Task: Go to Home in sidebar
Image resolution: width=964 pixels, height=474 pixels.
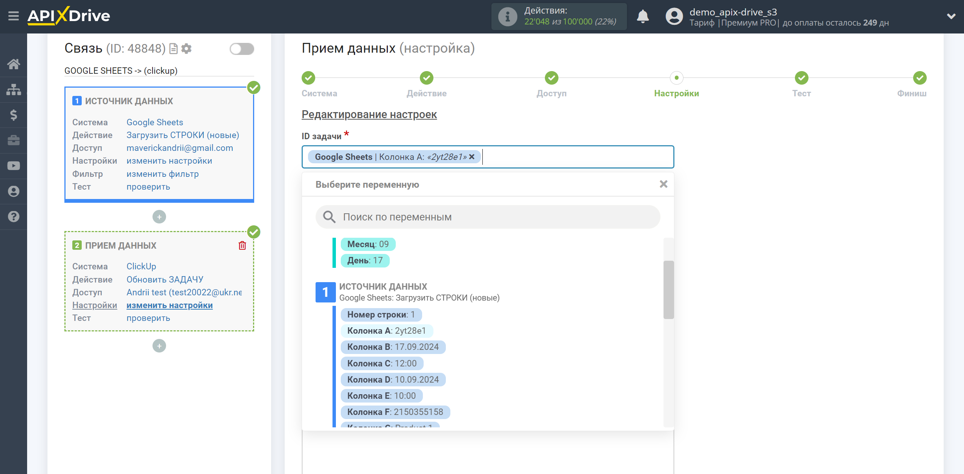Action: coord(14,64)
